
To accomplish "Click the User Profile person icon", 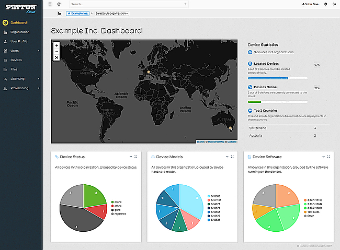I will (5, 41).
